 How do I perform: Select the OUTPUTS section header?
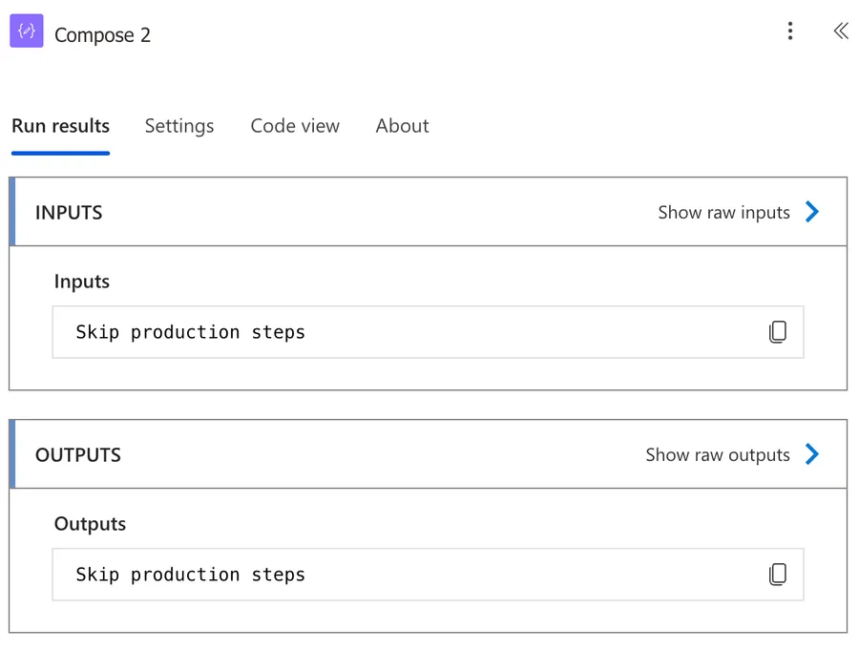pos(78,455)
